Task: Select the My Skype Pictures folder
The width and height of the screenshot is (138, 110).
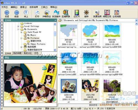Action: (36, 44)
